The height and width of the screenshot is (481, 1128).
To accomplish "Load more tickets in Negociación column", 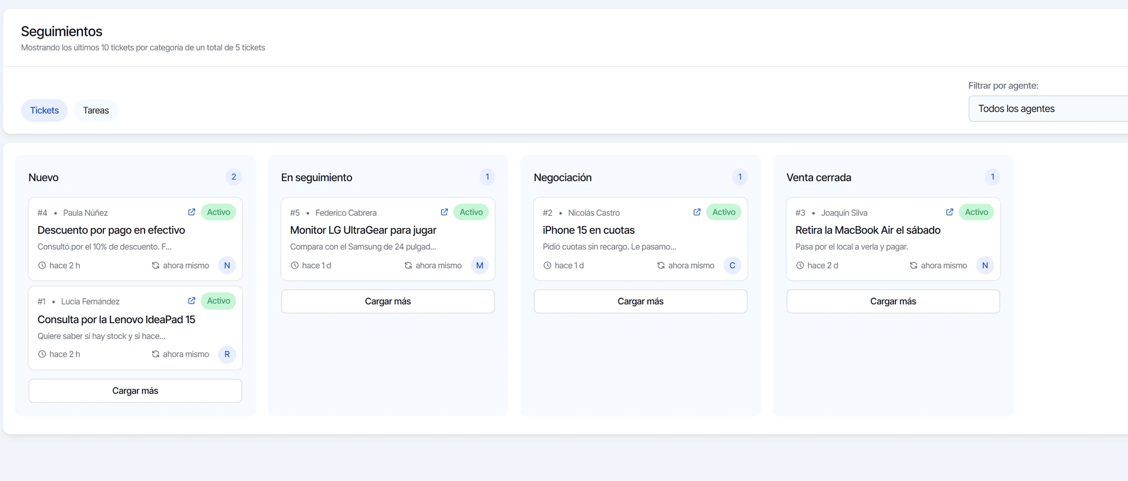I will pyautogui.click(x=640, y=302).
